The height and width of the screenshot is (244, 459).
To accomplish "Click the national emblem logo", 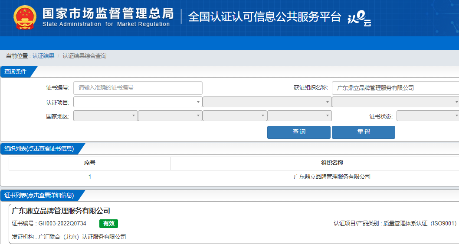I will [25, 17].
